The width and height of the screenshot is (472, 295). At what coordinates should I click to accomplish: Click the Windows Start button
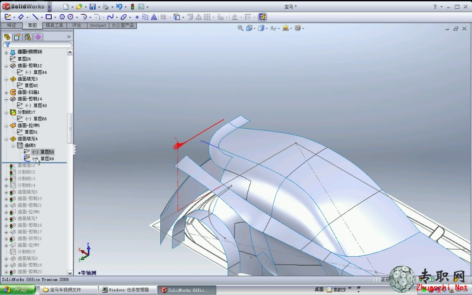[18, 289]
